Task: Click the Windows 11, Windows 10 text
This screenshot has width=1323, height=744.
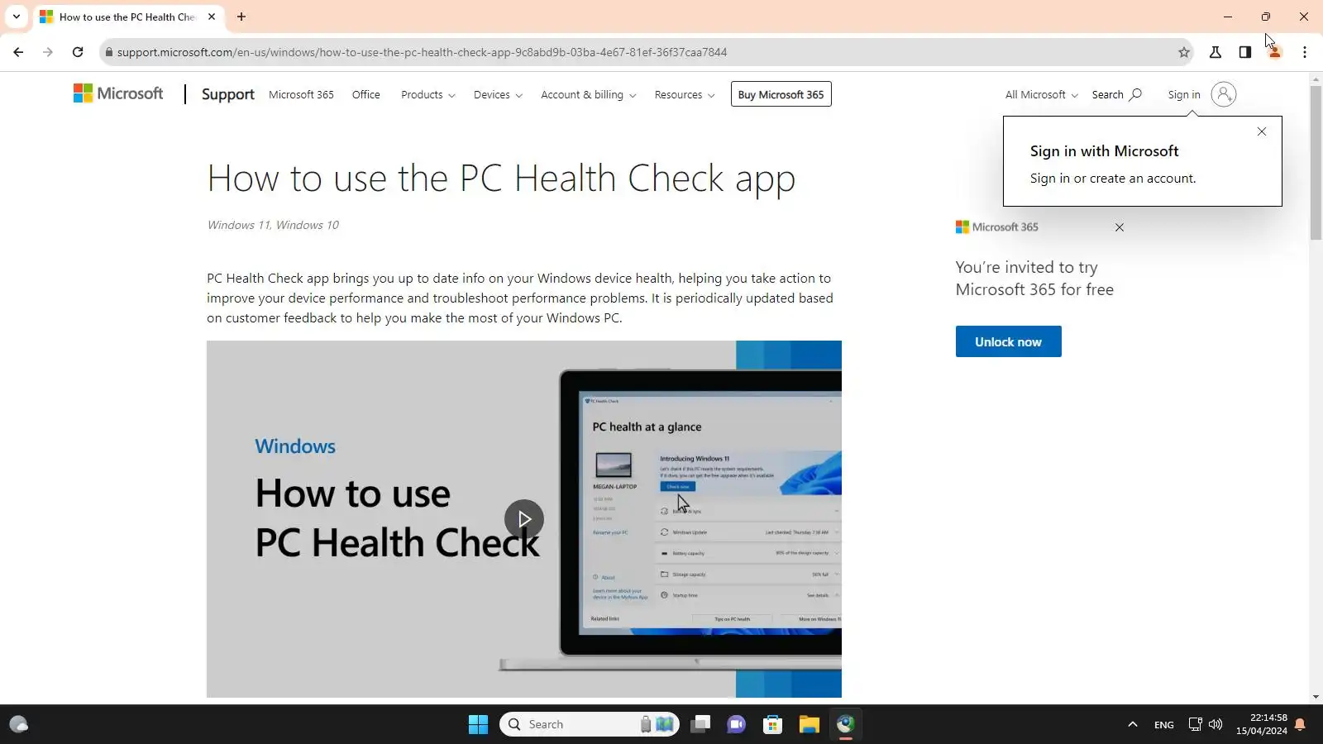Action: point(273,225)
